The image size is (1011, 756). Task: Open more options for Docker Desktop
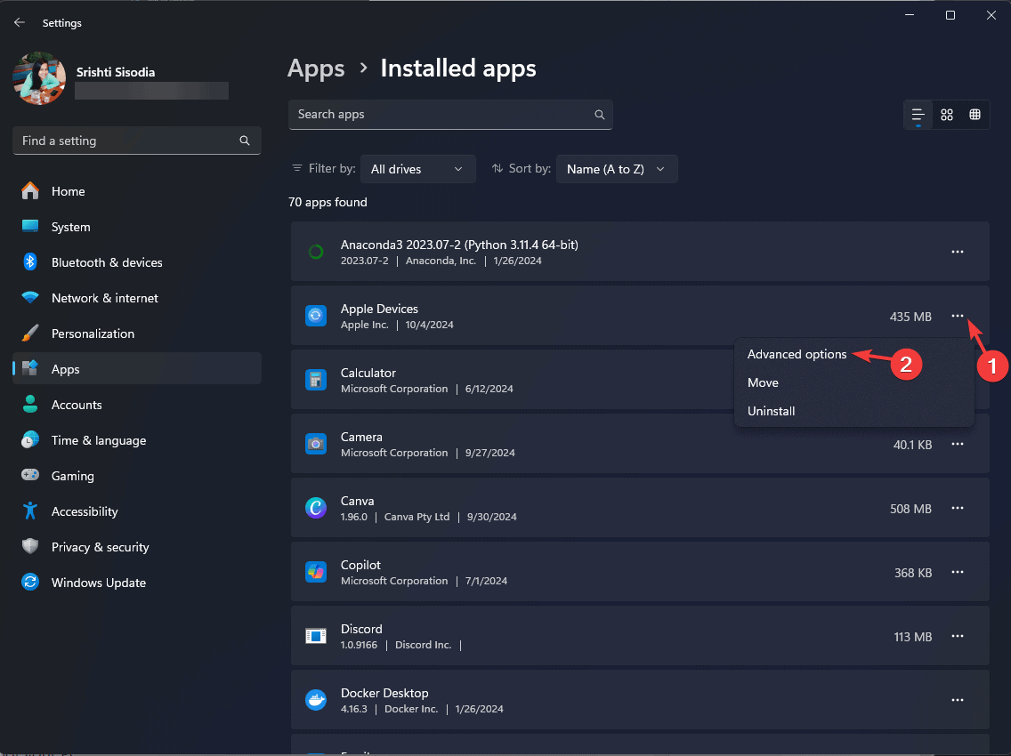pos(958,700)
